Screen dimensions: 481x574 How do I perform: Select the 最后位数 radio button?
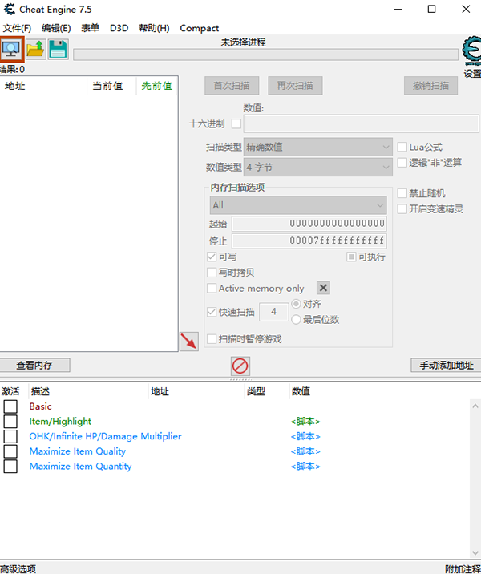(296, 320)
